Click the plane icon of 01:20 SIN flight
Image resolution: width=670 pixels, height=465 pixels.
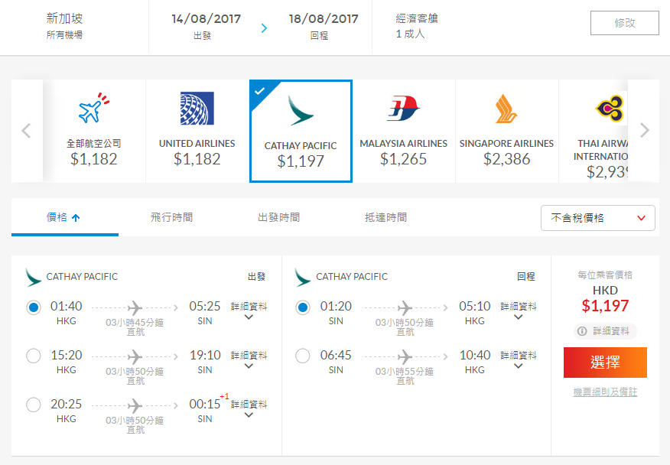405,307
